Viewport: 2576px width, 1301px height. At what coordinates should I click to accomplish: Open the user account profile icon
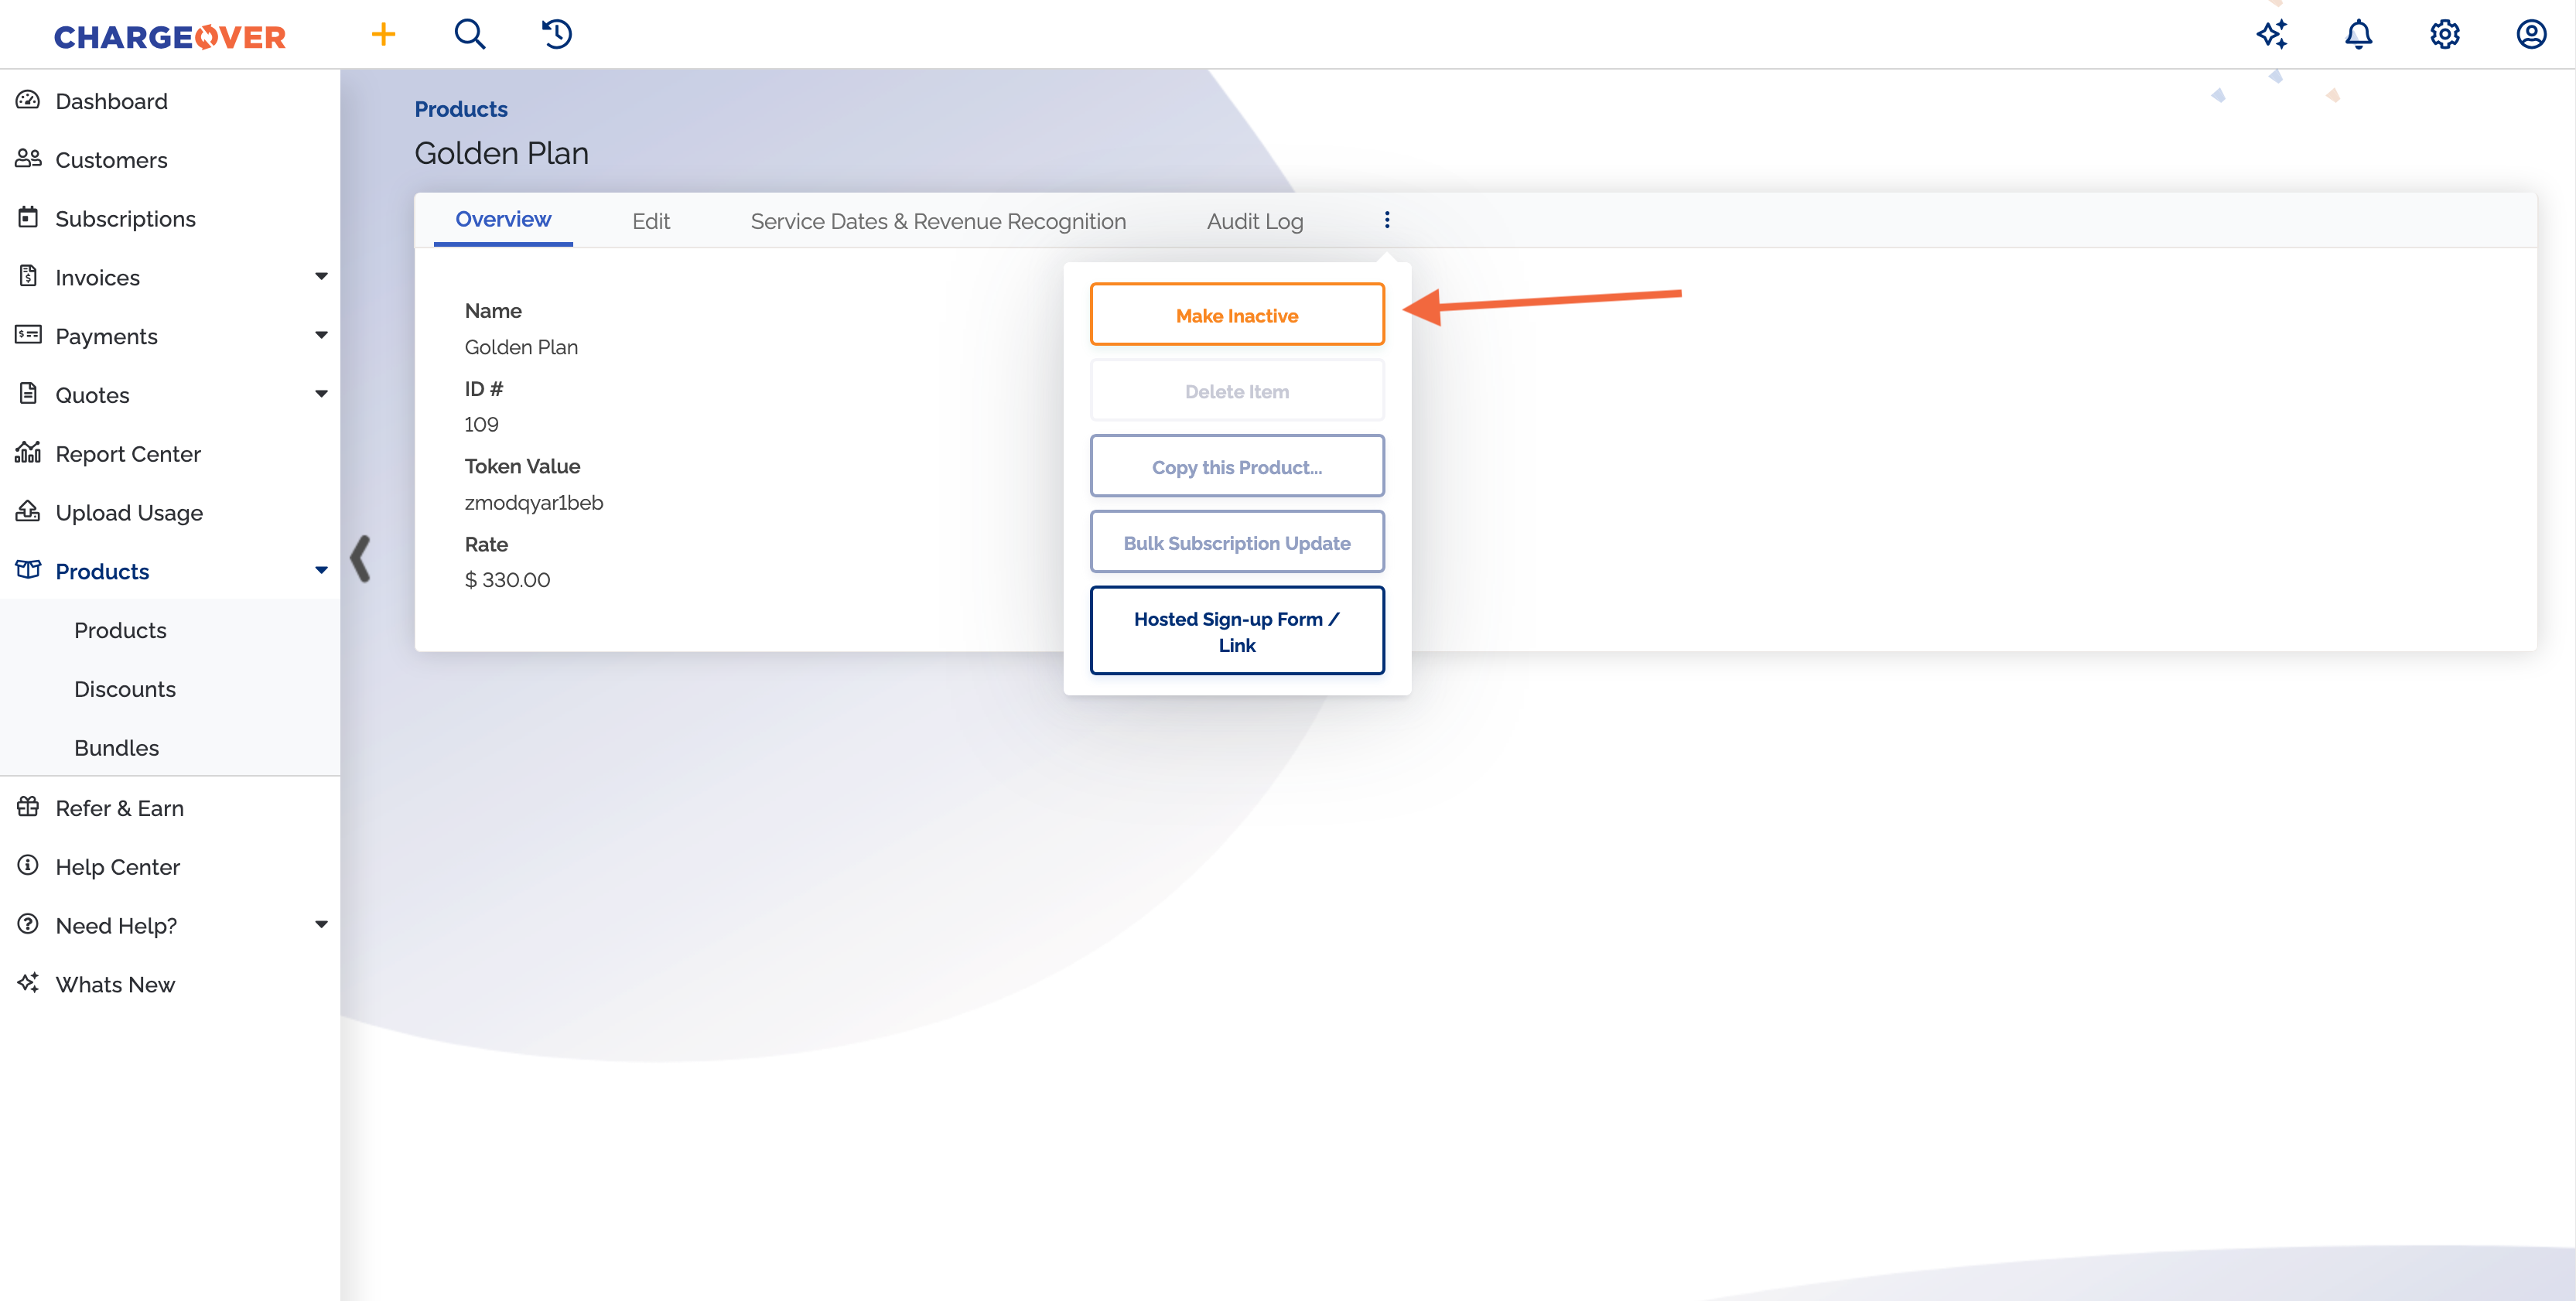point(2530,35)
